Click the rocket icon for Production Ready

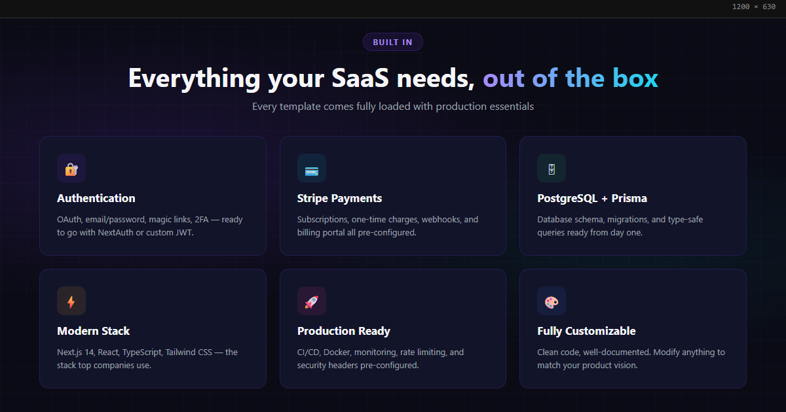tap(312, 301)
